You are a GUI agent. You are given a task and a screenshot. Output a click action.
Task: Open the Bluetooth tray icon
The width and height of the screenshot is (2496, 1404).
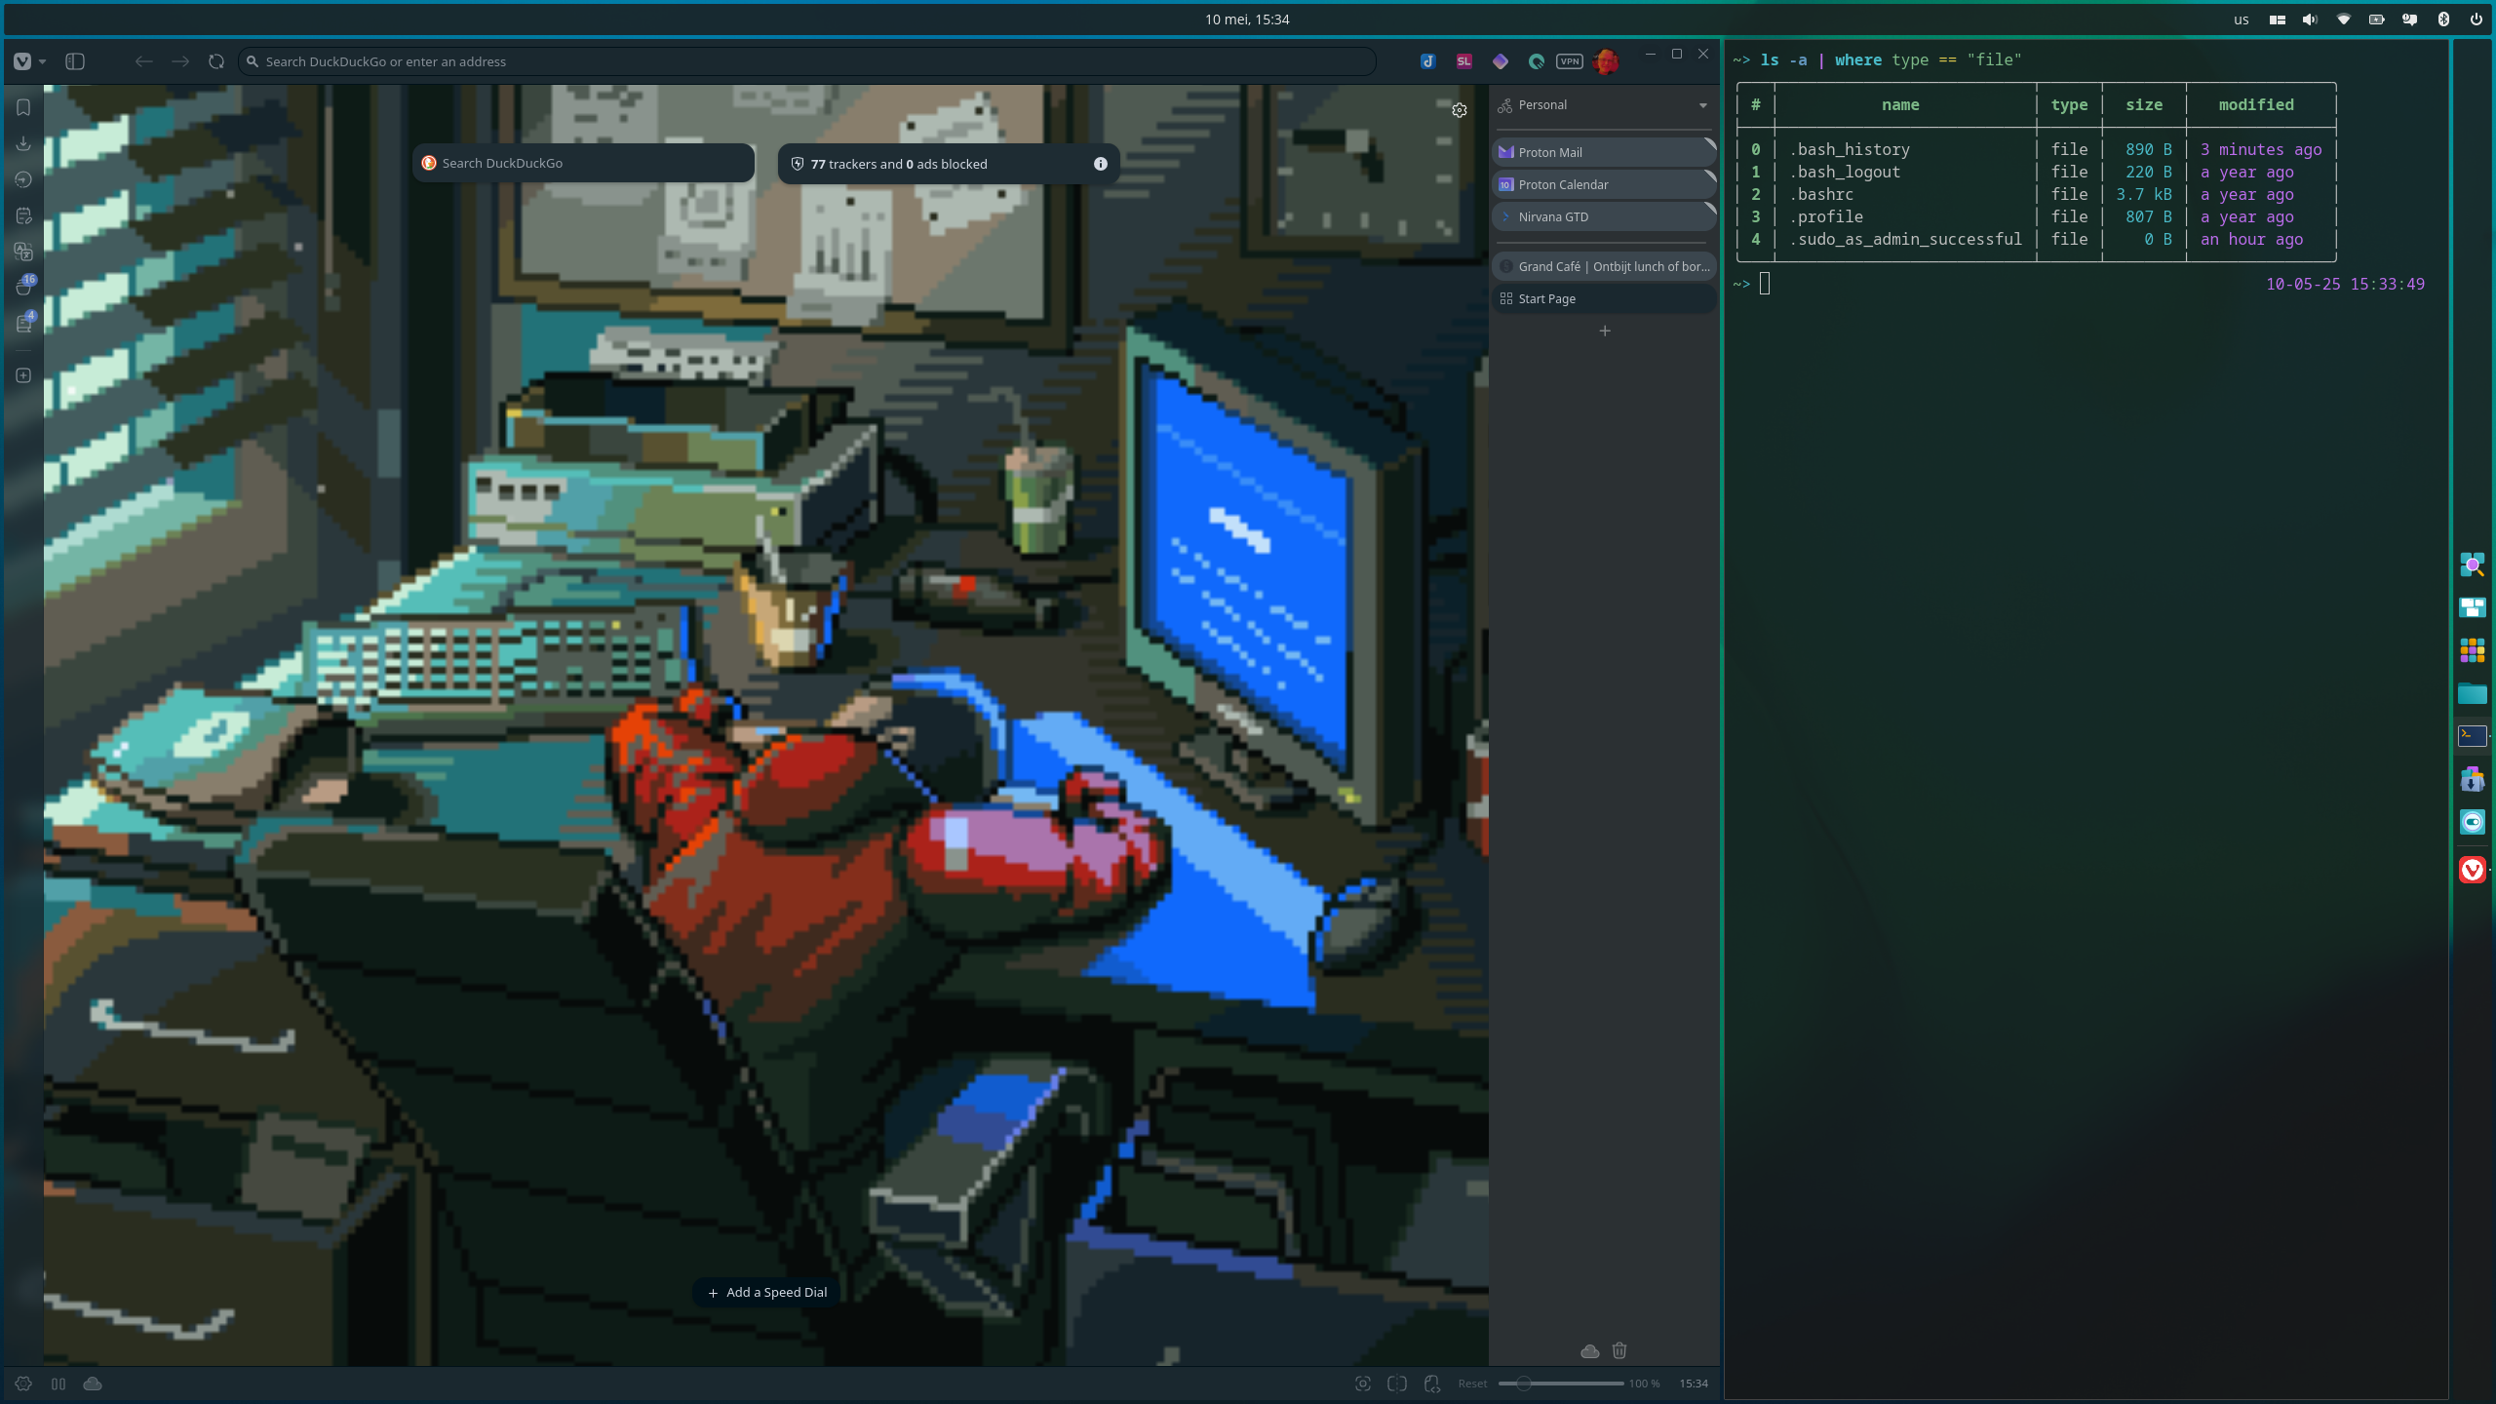point(2443,19)
